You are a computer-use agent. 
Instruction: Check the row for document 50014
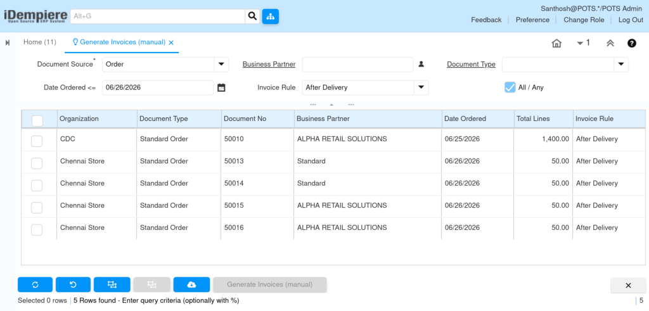point(37,186)
